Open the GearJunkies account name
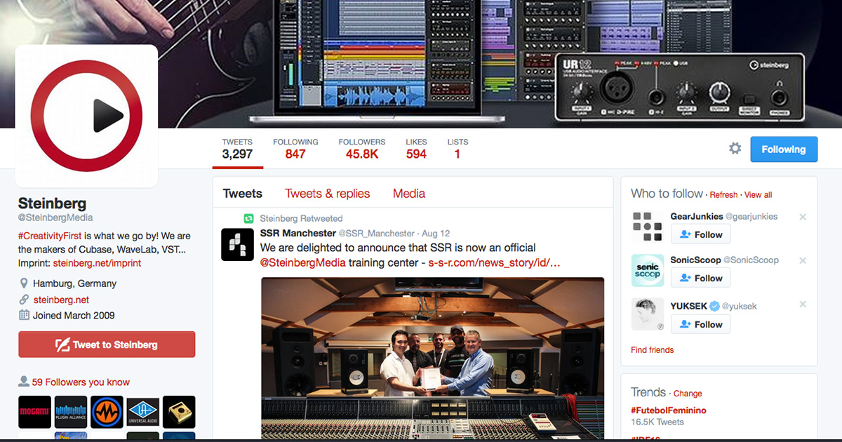This screenshot has width=842, height=442. (x=695, y=217)
